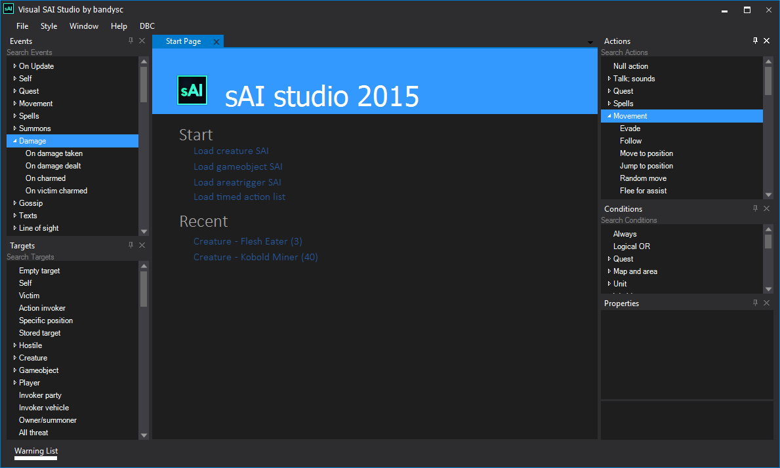Select Jump to position action

click(646, 165)
